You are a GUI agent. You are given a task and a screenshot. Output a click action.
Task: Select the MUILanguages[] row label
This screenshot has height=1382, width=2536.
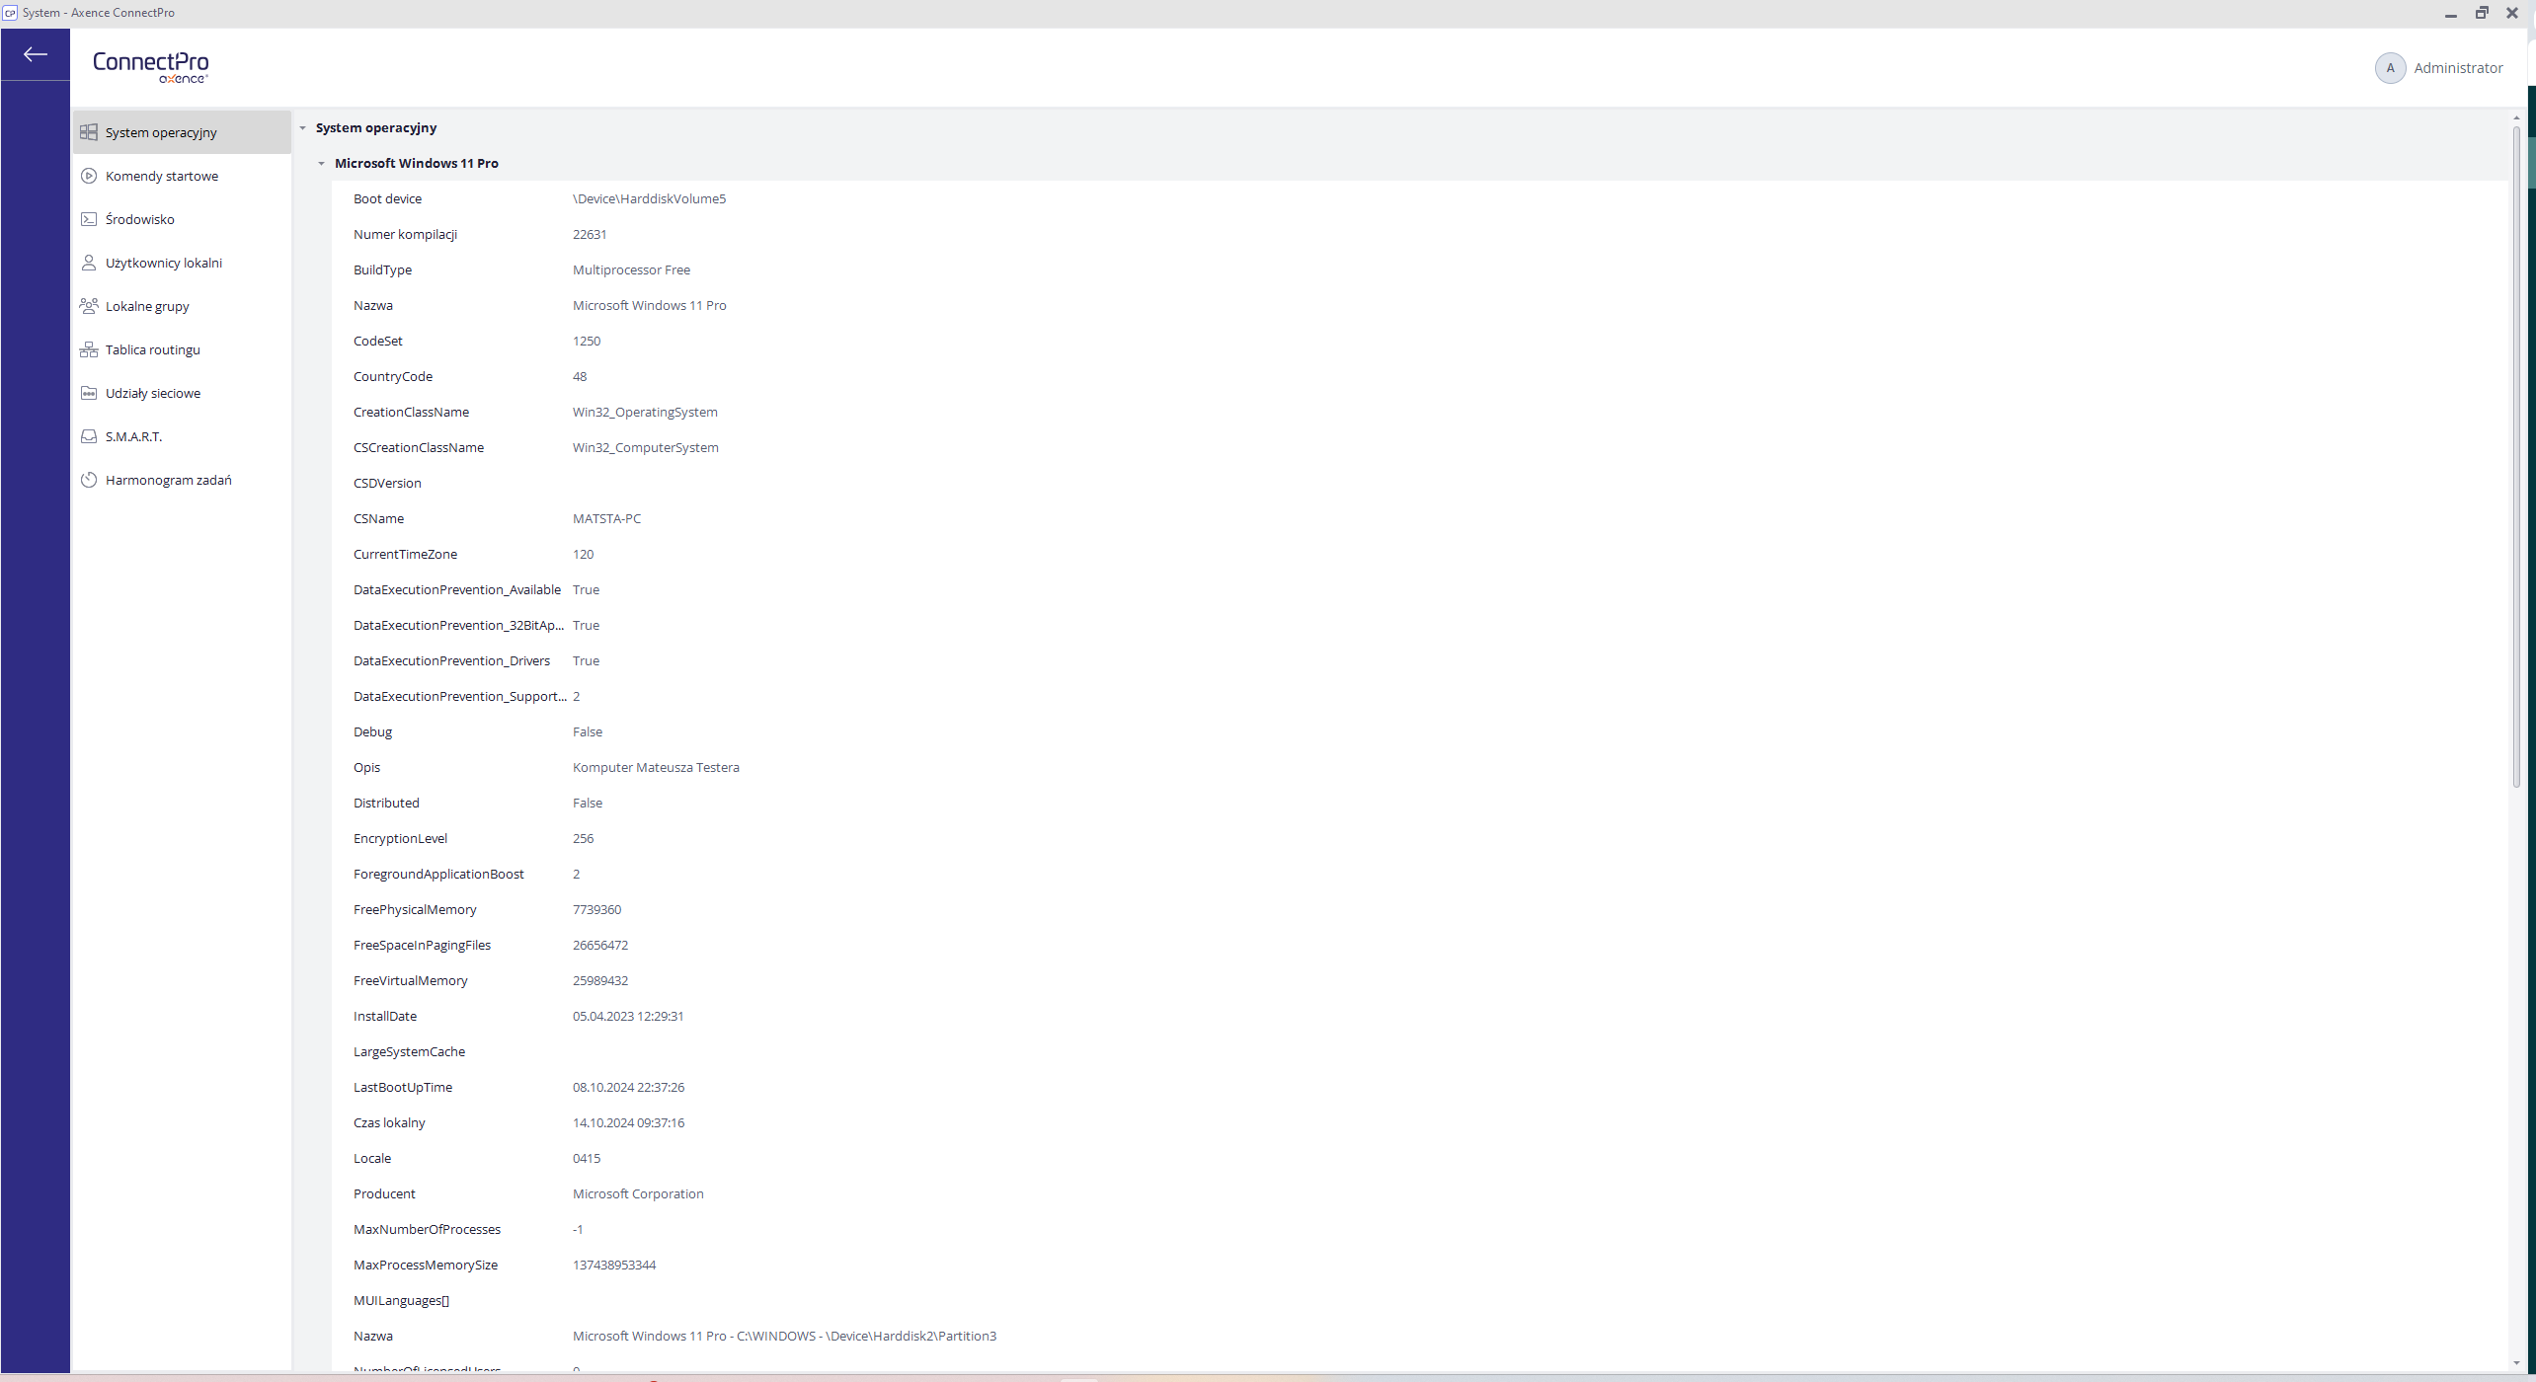click(x=401, y=1301)
